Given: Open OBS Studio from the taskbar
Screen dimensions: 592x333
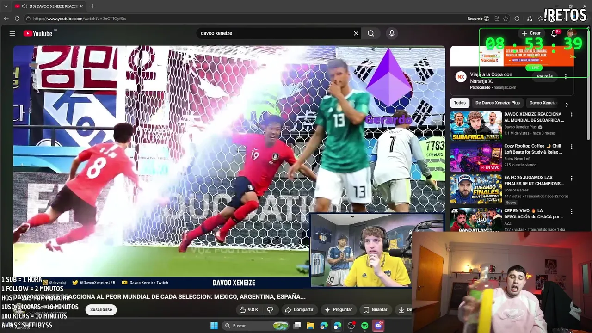Looking at the screenshot, I should point(351,326).
